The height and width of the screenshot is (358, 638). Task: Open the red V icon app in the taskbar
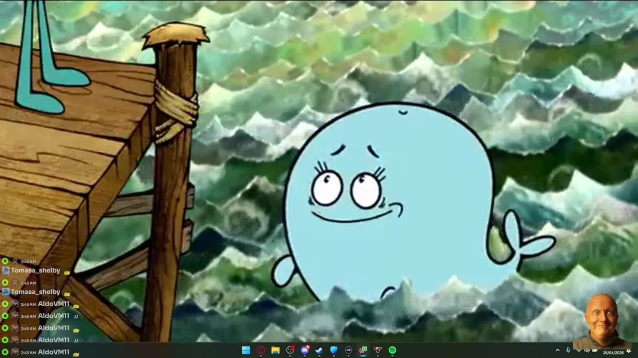pos(378,350)
